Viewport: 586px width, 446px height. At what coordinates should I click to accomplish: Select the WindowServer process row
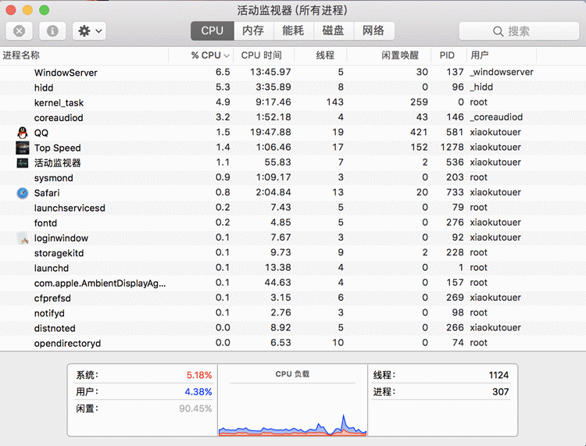tap(293, 73)
